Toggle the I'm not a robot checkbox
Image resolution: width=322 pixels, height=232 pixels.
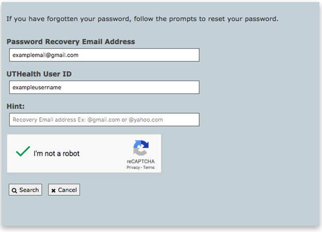tap(23, 152)
